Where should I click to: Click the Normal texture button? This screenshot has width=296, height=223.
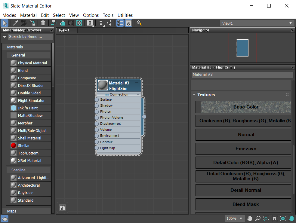click(244, 135)
